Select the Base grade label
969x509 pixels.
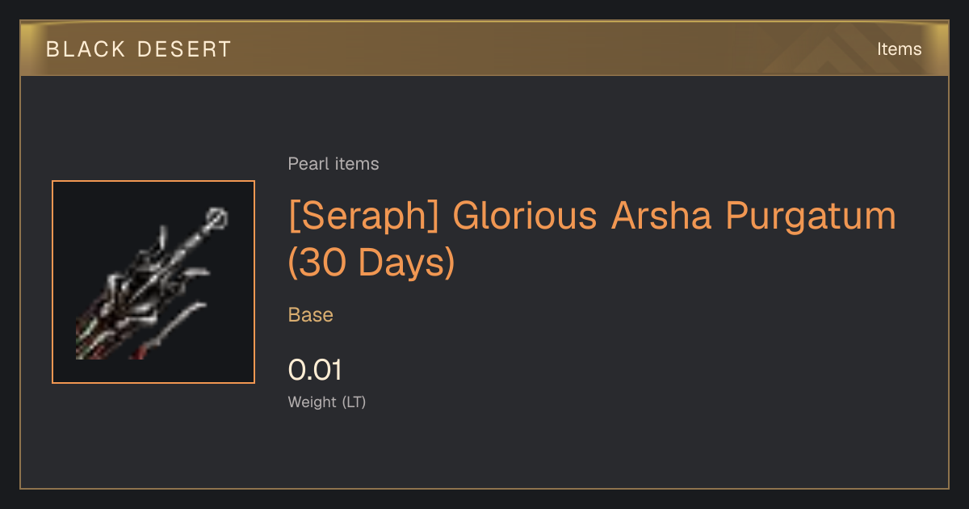pyautogui.click(x=311, y=315)
